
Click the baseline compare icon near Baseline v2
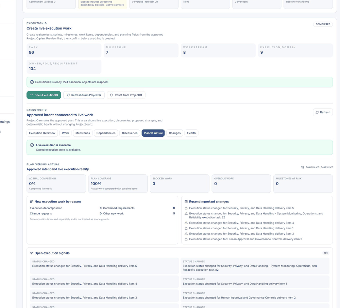pyautogui.click(x=303, y=167)
